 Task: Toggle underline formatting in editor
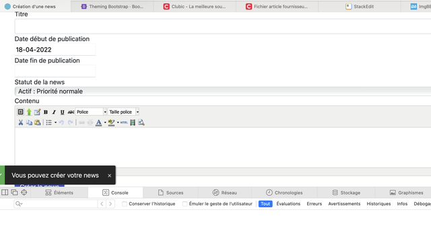pyautogui.click(x=63, y=112)
